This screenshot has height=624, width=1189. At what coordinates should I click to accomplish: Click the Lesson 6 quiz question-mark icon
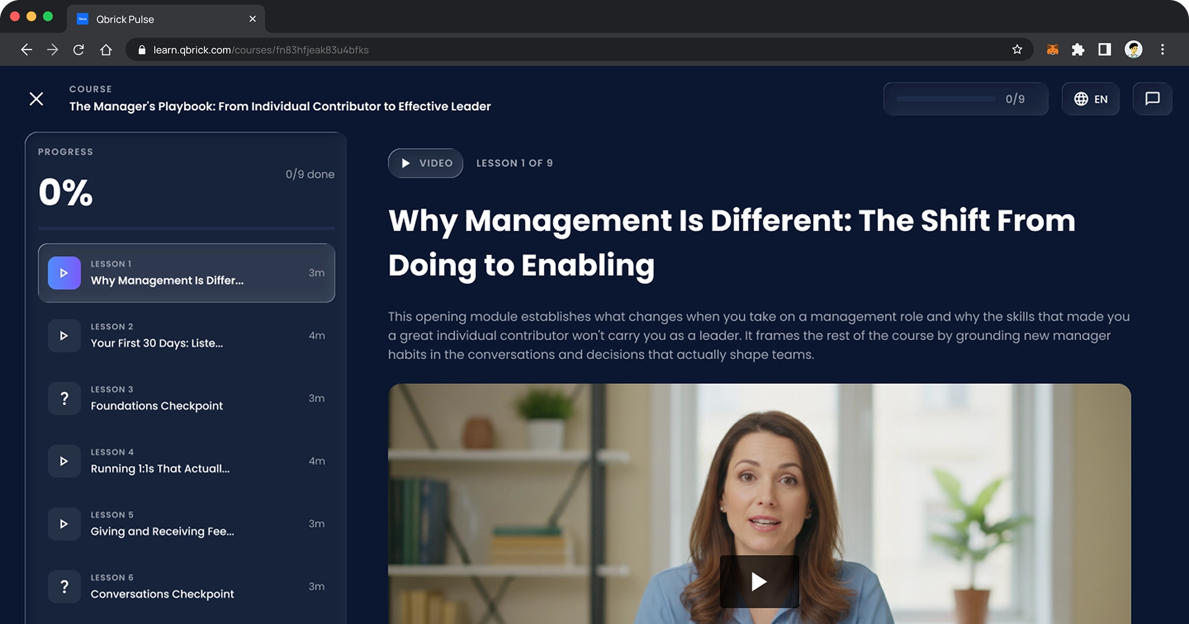(64, 586)
